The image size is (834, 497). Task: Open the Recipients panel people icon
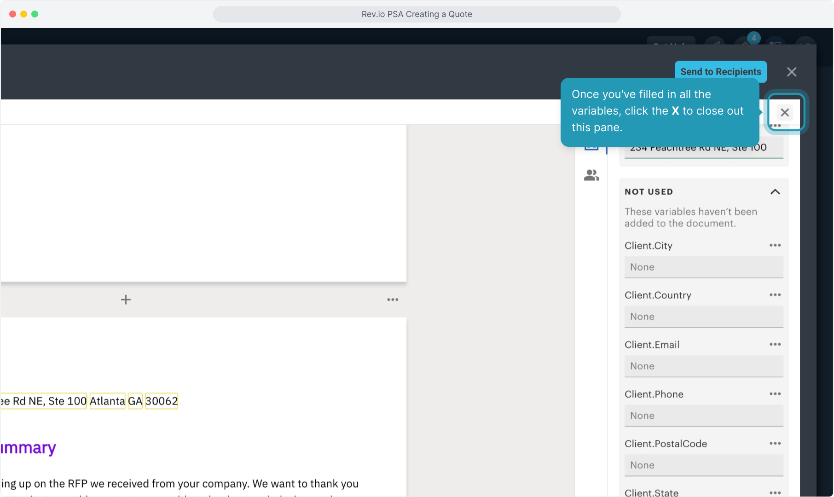pos(591,175)
